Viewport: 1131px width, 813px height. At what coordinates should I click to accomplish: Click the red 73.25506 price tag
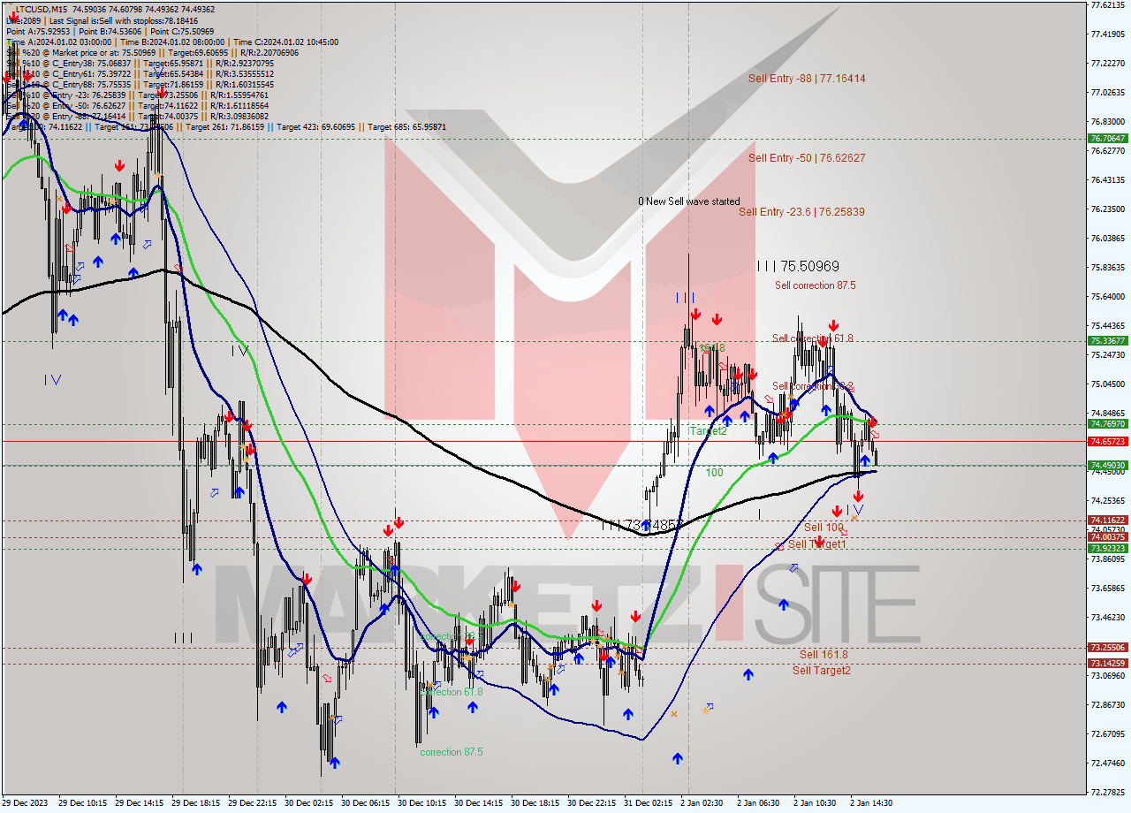click(x=1107, y=648)
